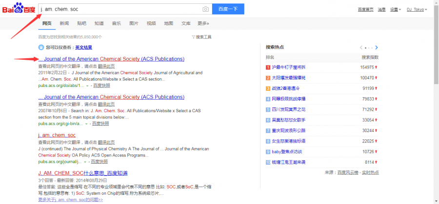The height and width of the screenshot is (204, 439).
Task: Switch to the 网页 tab
Action: (x=47, y=23)
